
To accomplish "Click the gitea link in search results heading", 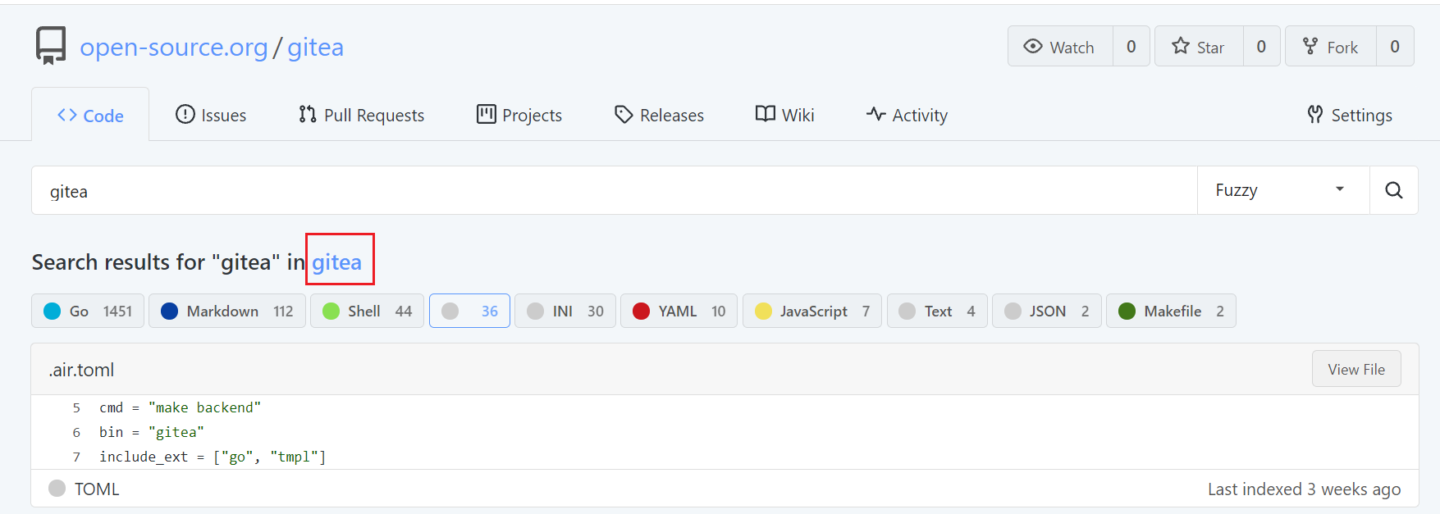I will pyautogui.click(x=336, y=262).
